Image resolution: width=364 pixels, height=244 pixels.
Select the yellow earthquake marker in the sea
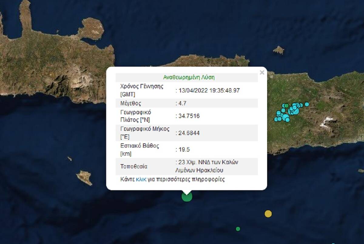click(268, 214)
